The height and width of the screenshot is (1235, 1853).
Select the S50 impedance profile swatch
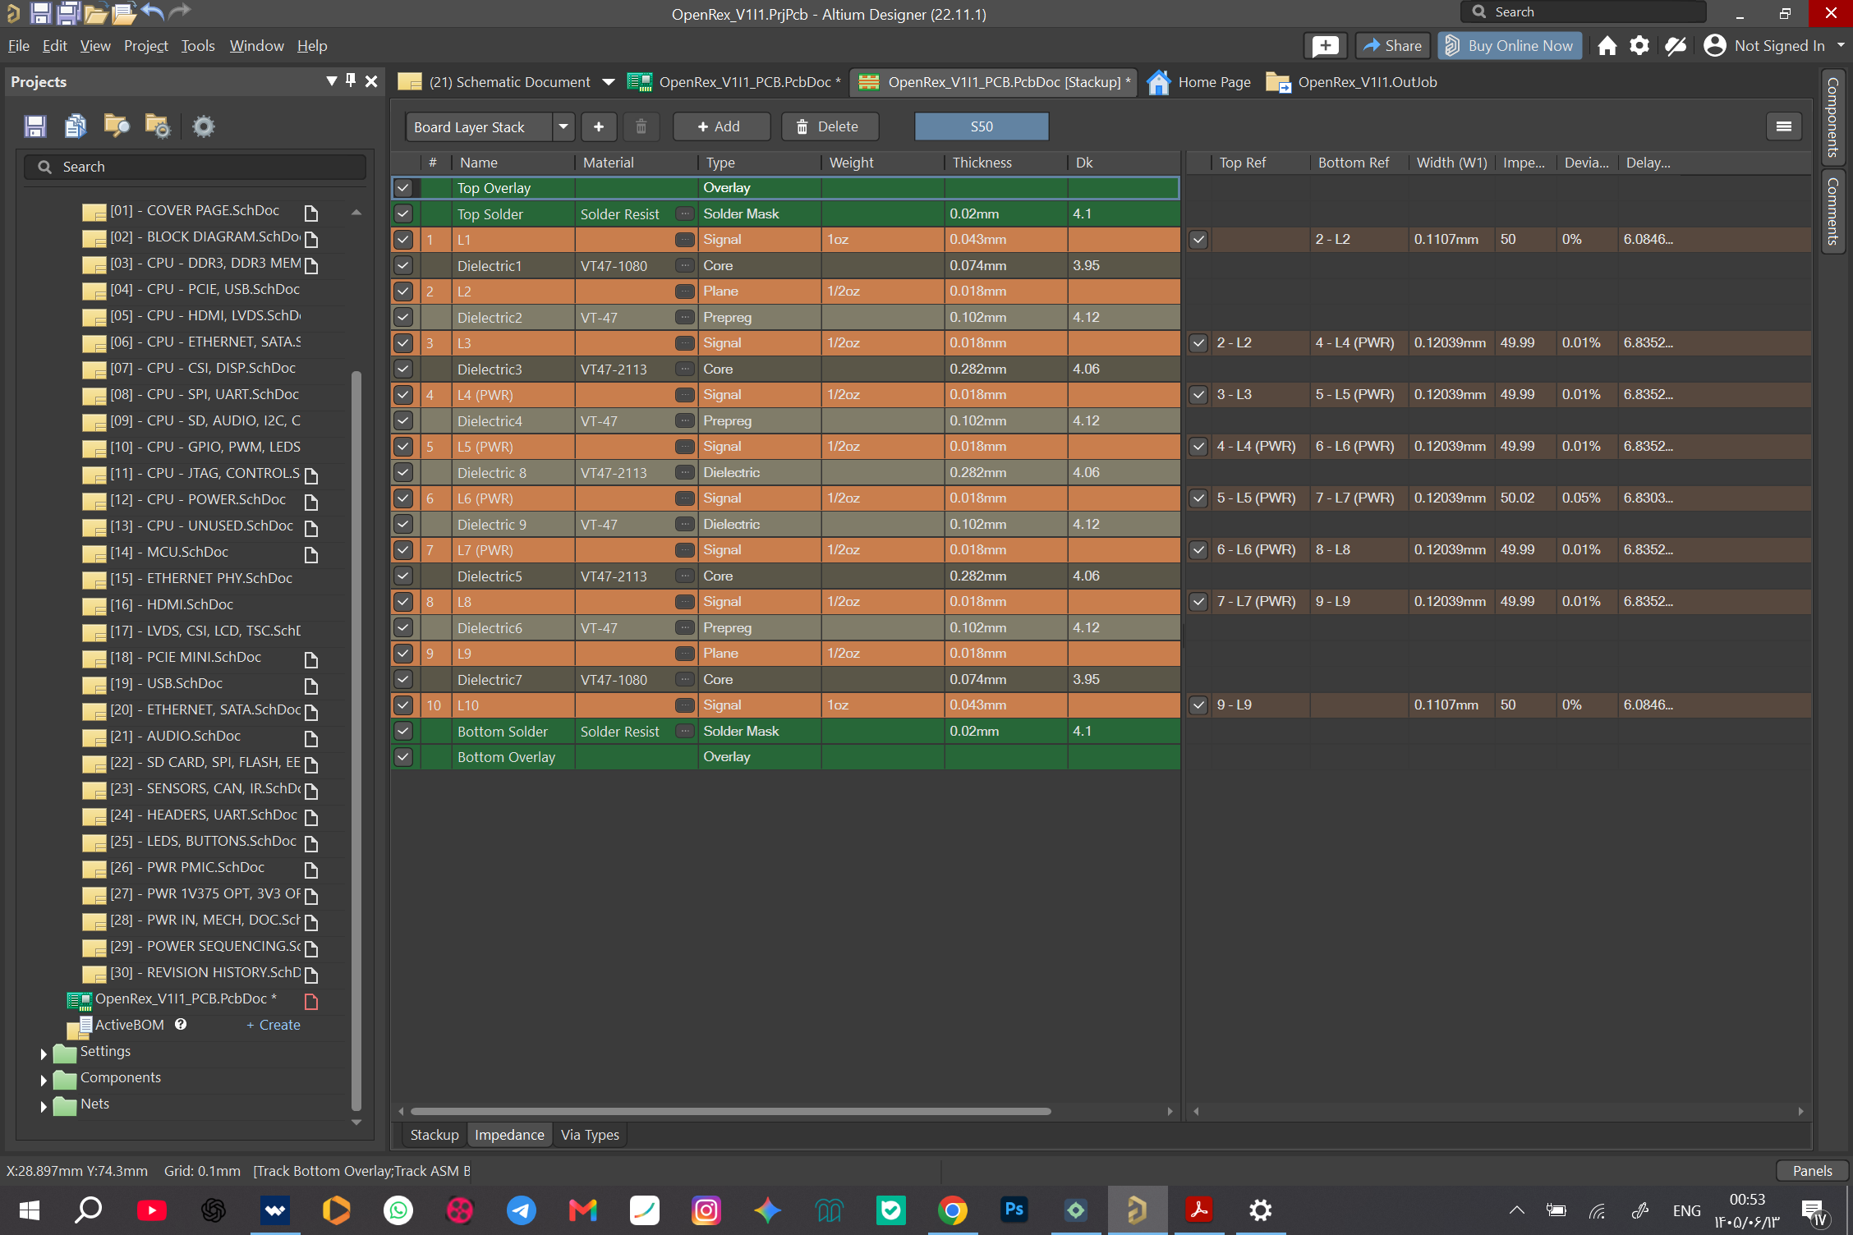982,126
